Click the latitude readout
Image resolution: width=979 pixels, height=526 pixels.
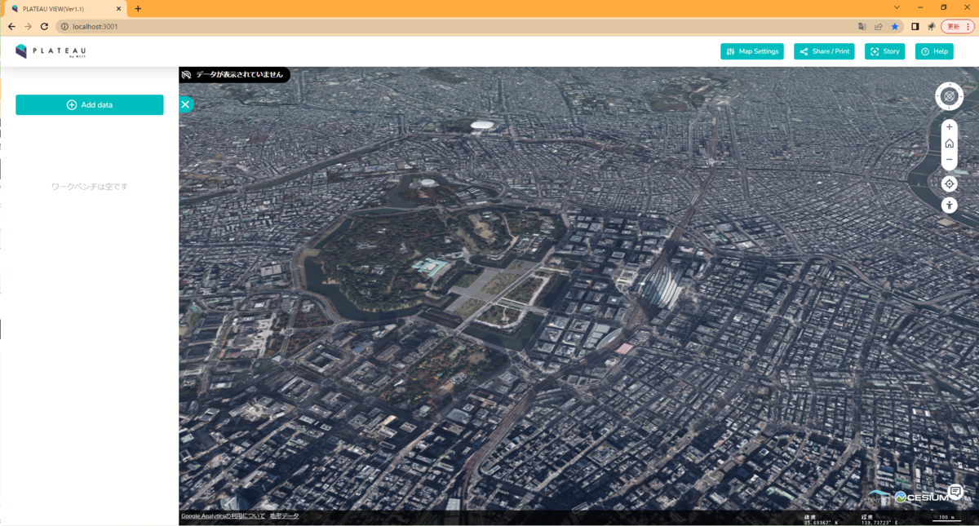pos(821,519)
